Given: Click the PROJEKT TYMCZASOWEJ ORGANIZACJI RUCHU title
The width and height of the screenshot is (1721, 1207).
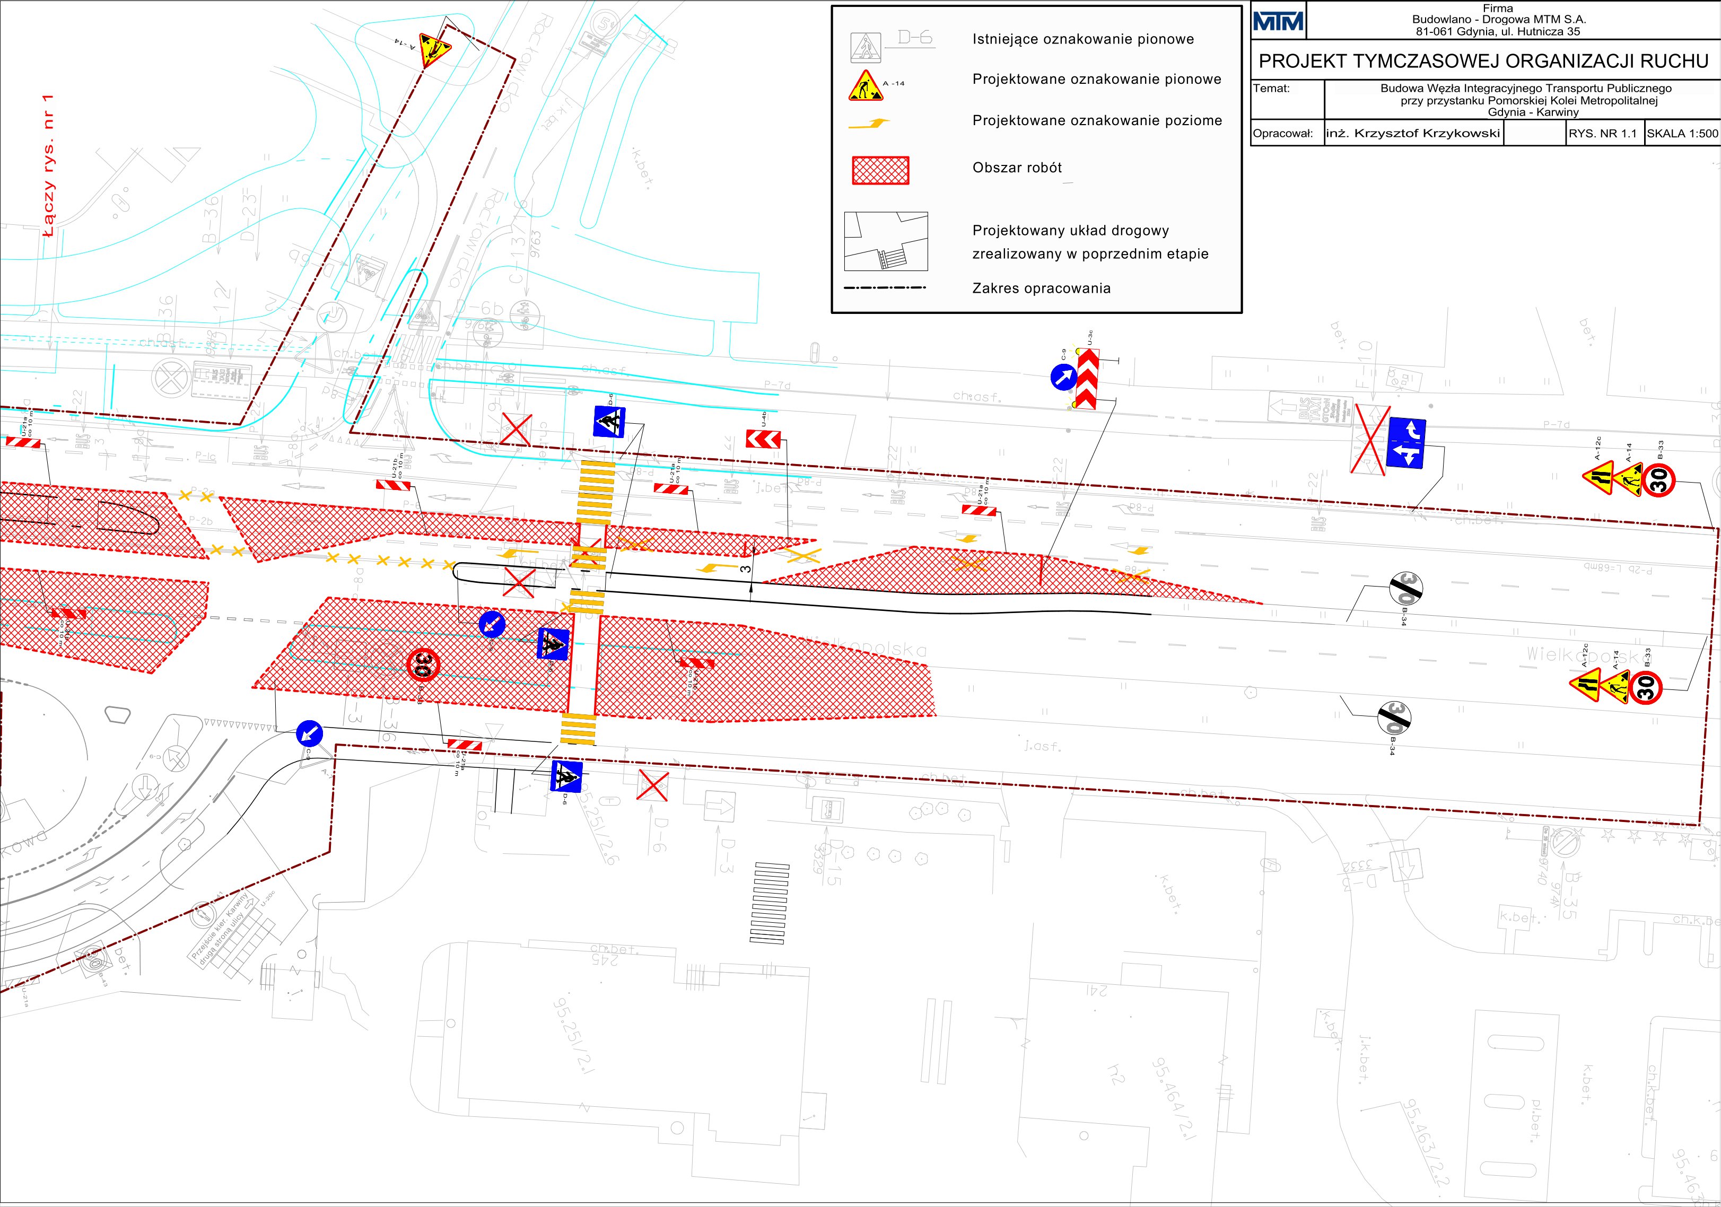Looking at the screenshot, I should (1483, 61).
